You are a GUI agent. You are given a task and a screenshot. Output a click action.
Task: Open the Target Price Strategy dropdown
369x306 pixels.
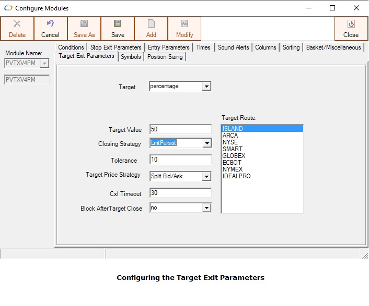(206, 176)
